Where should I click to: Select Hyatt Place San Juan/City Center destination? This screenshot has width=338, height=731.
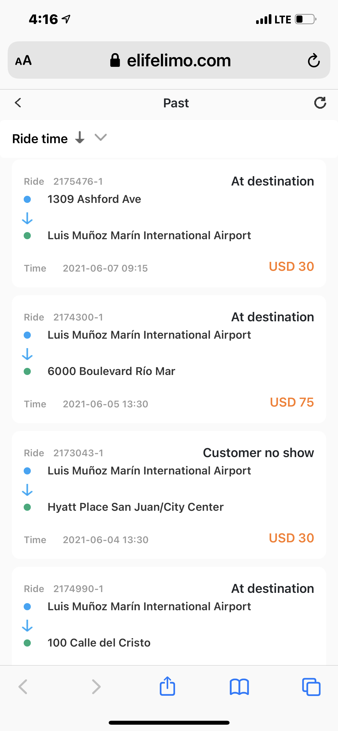(135, 507)
